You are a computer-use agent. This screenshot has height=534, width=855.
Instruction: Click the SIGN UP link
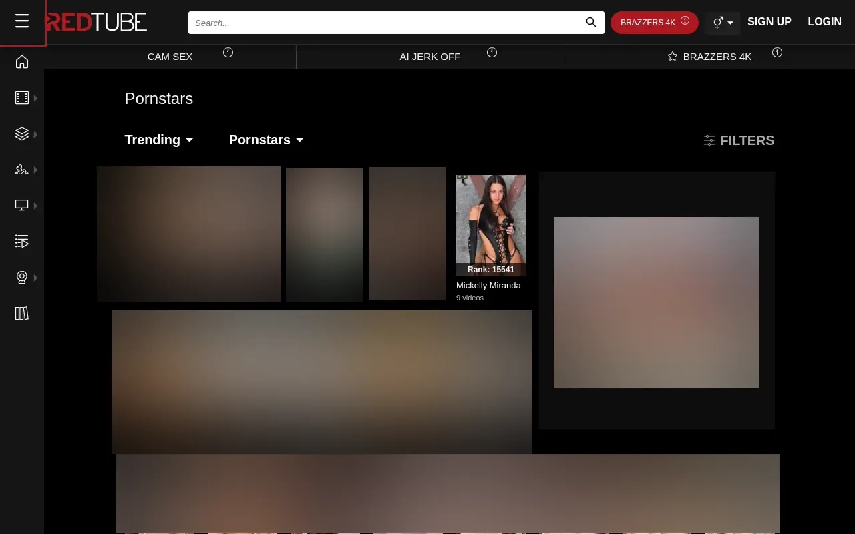click(x=769, y=22)
